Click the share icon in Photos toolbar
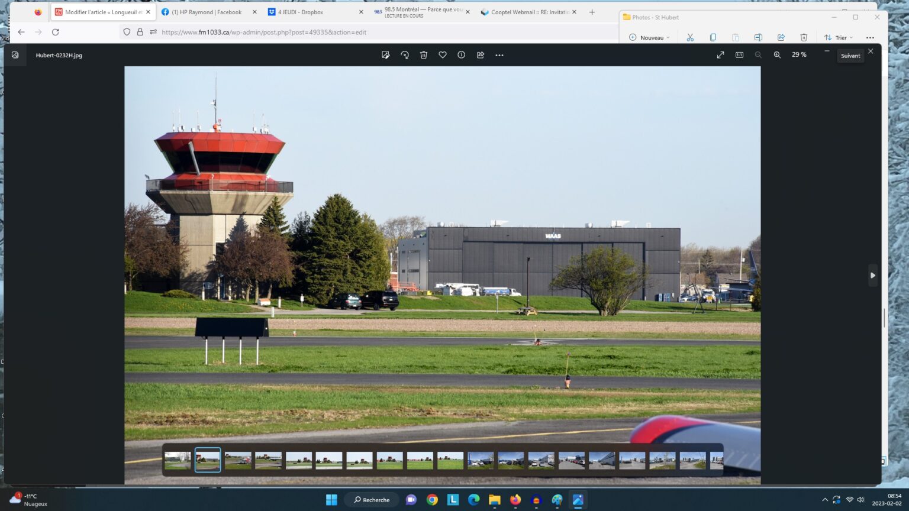This screenshot has height=511, width=909. tap(481, 55)
